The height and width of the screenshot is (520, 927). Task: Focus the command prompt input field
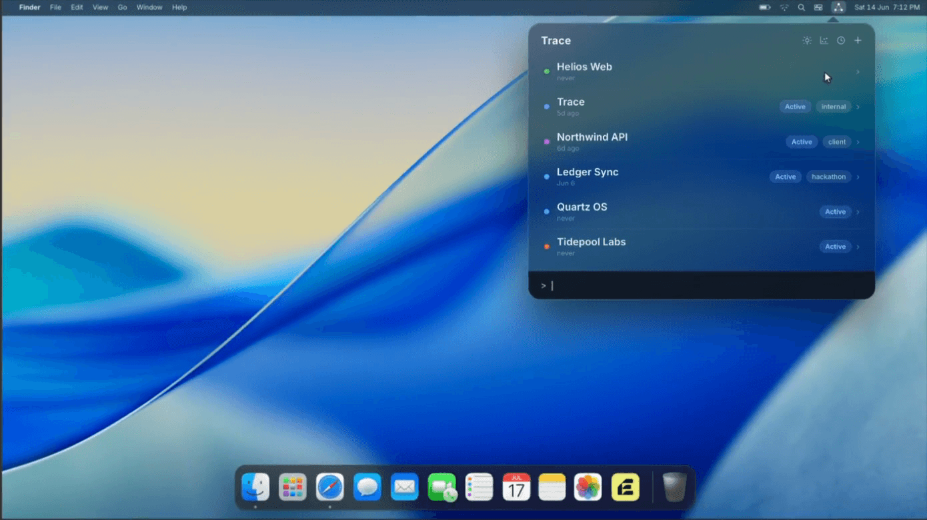[x=702, y=285]
